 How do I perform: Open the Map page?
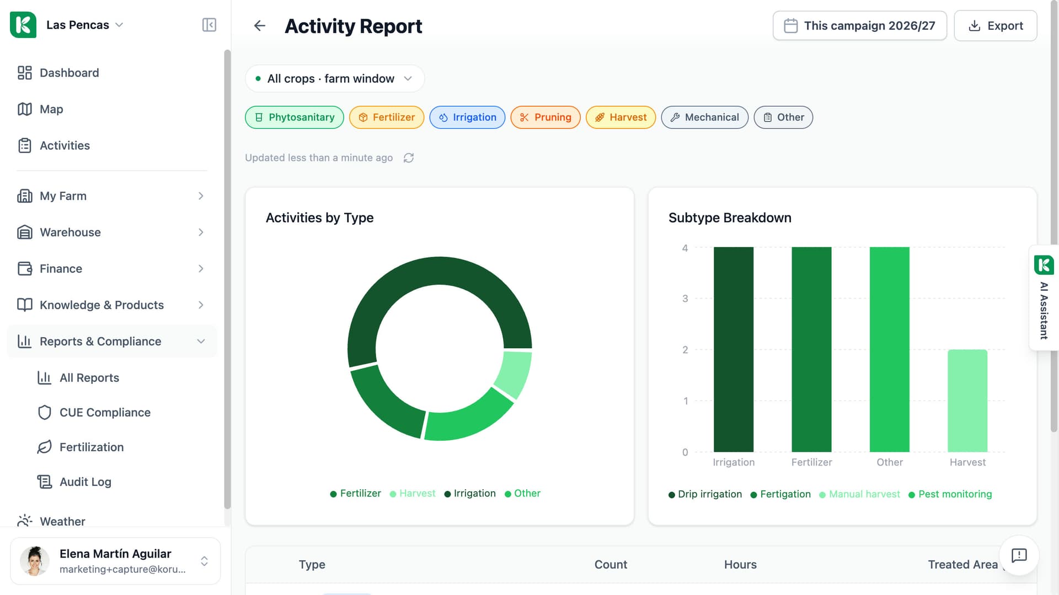click(x=113, y=109)
